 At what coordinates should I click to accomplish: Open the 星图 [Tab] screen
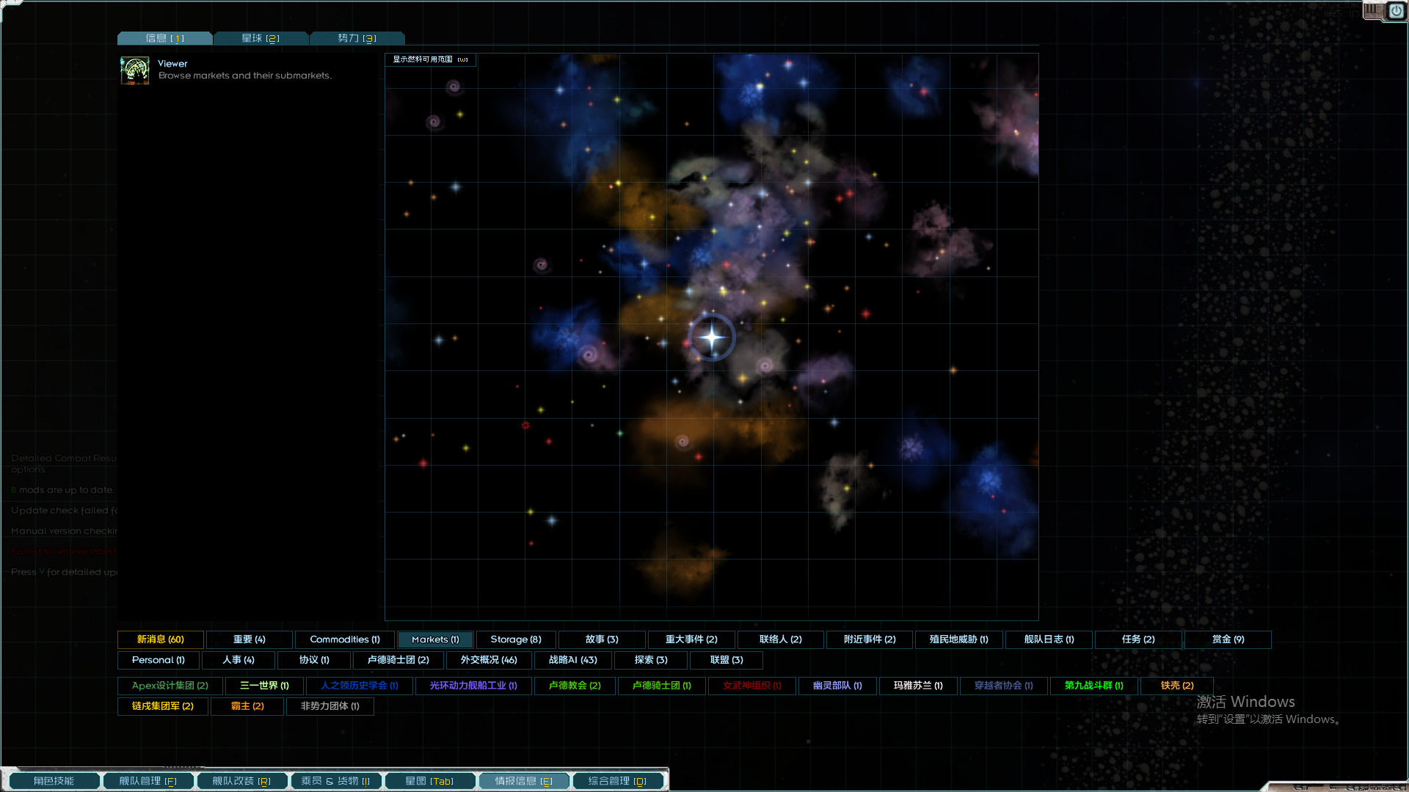pos(429,781)
